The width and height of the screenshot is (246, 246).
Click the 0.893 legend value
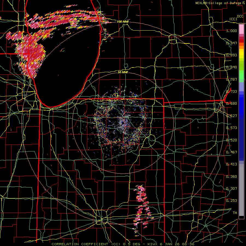232,55
